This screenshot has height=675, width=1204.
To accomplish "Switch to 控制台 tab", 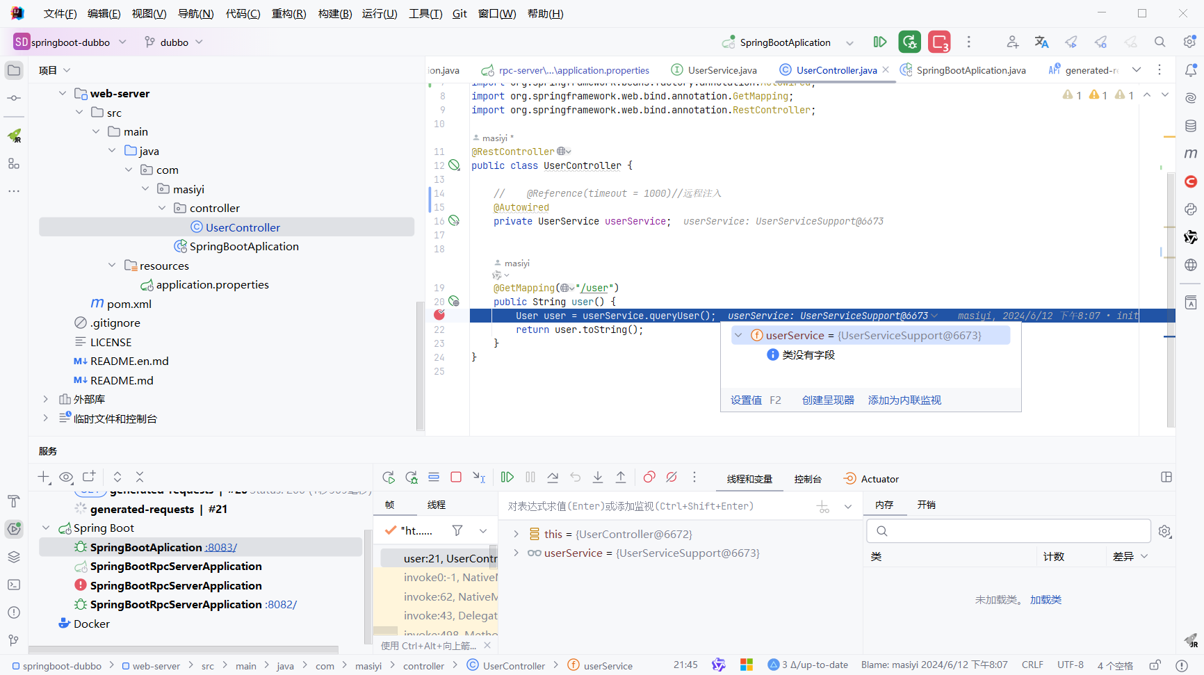I will pos(808,479).
